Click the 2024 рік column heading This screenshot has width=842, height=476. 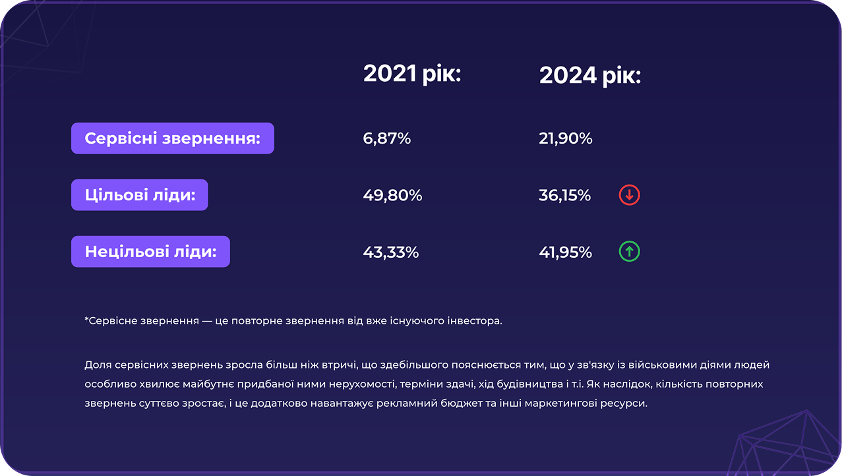[x=590, y=75]
